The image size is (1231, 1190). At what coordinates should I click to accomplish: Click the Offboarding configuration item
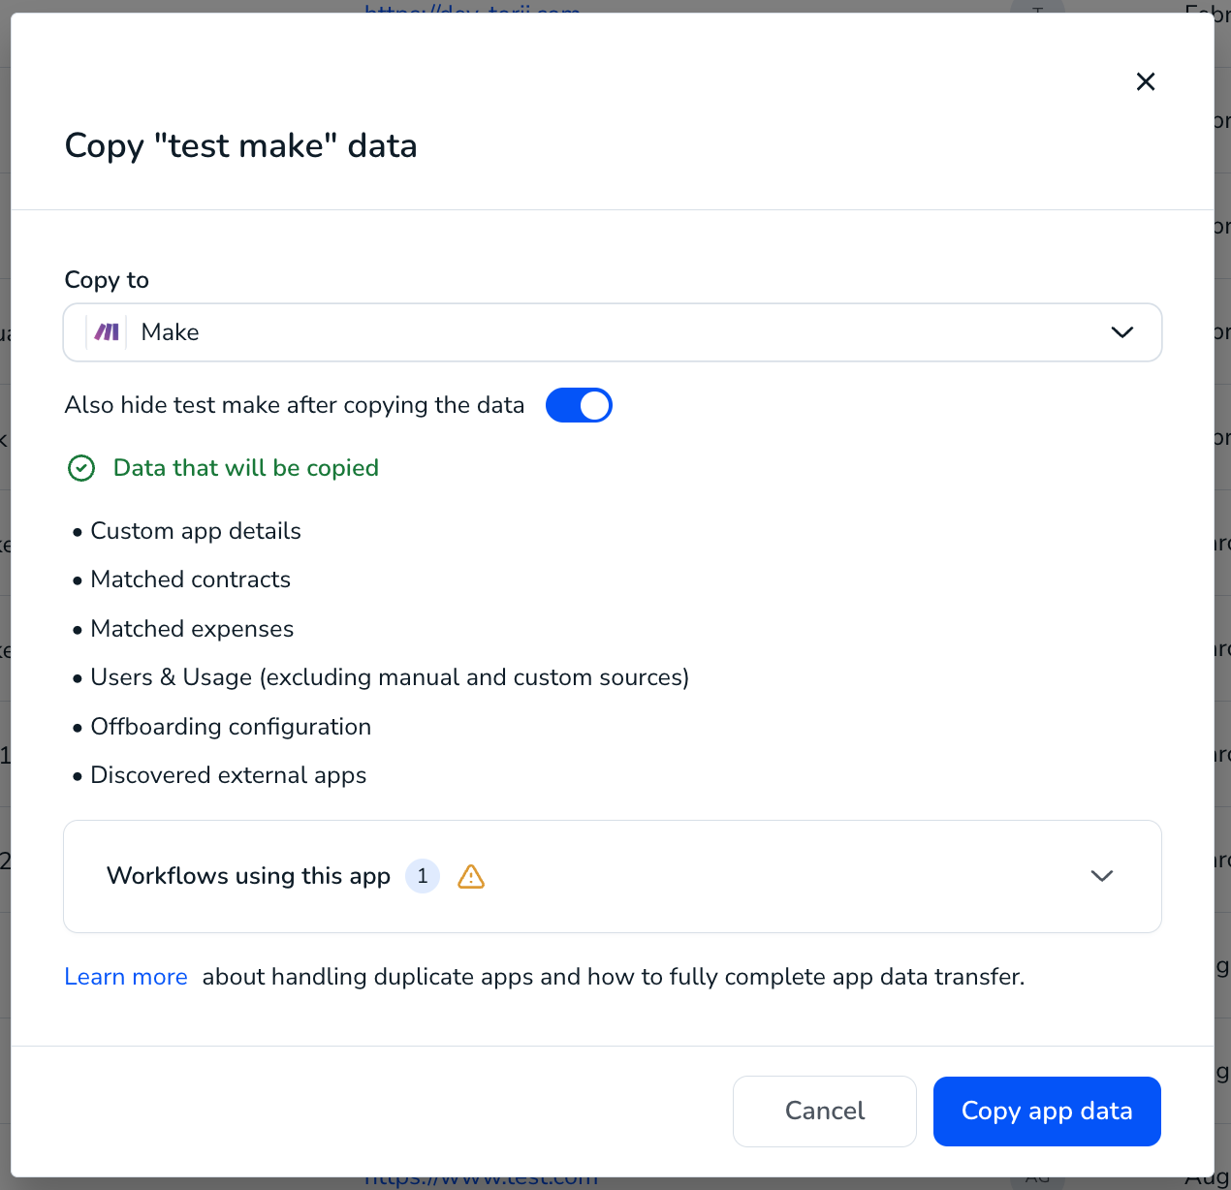click(231, 727)
